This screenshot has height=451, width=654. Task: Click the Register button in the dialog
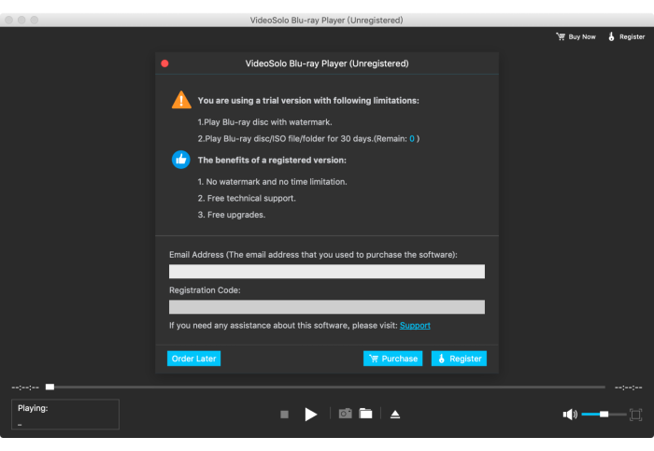459,359
